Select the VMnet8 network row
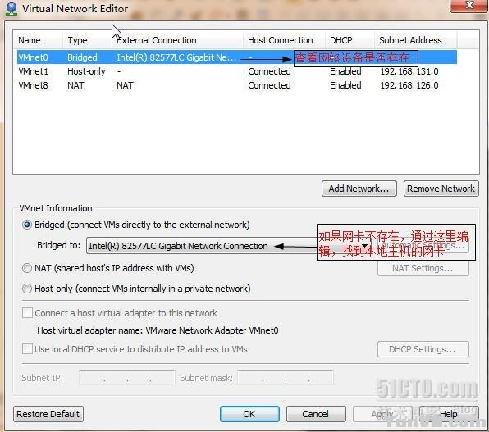This screenshot has width=489, height=432. pyautogui.click(x=236, y=85)
